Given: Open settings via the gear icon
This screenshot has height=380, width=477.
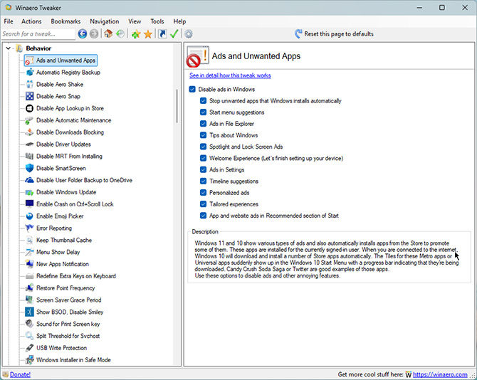Looking at the screenshot, I should click(x=189, y=33).
